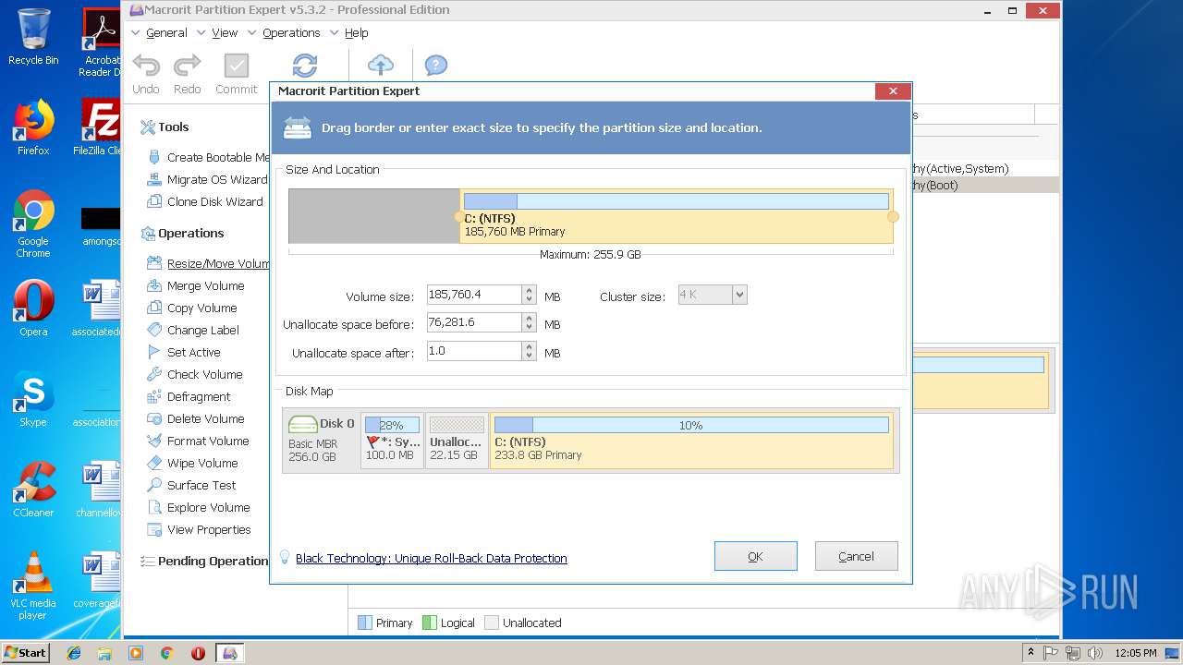Viewport: 1183px width, 665px height.
Task: Click OK to confirm resize
Action: click(x=755, y=556)
